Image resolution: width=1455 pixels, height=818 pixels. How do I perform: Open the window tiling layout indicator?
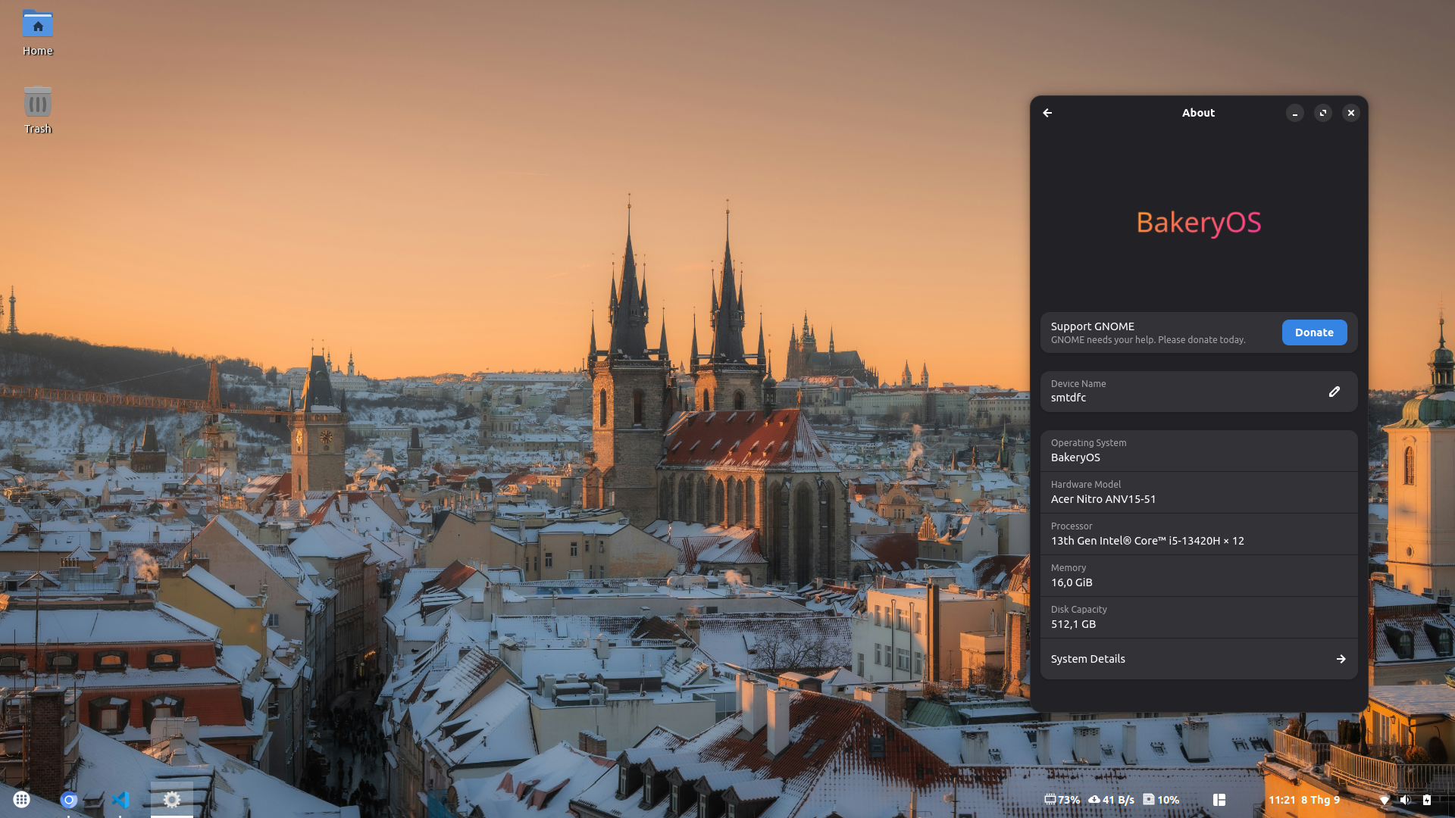coord(1219,800)
